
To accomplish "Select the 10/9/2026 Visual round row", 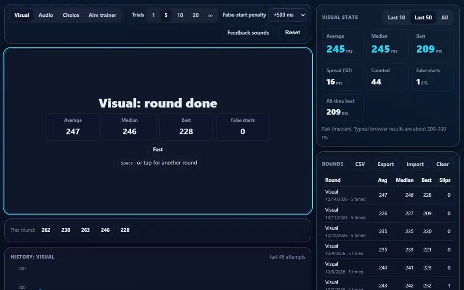I will tap(388, 249).
